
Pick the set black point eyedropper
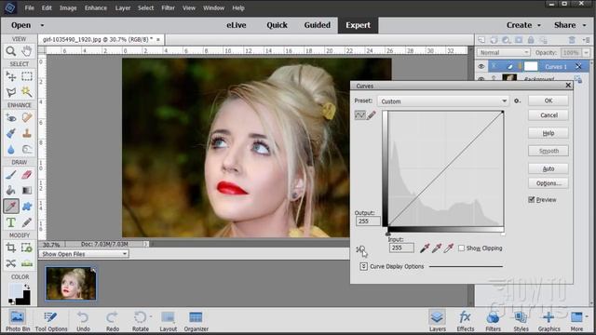click(425, 248)
